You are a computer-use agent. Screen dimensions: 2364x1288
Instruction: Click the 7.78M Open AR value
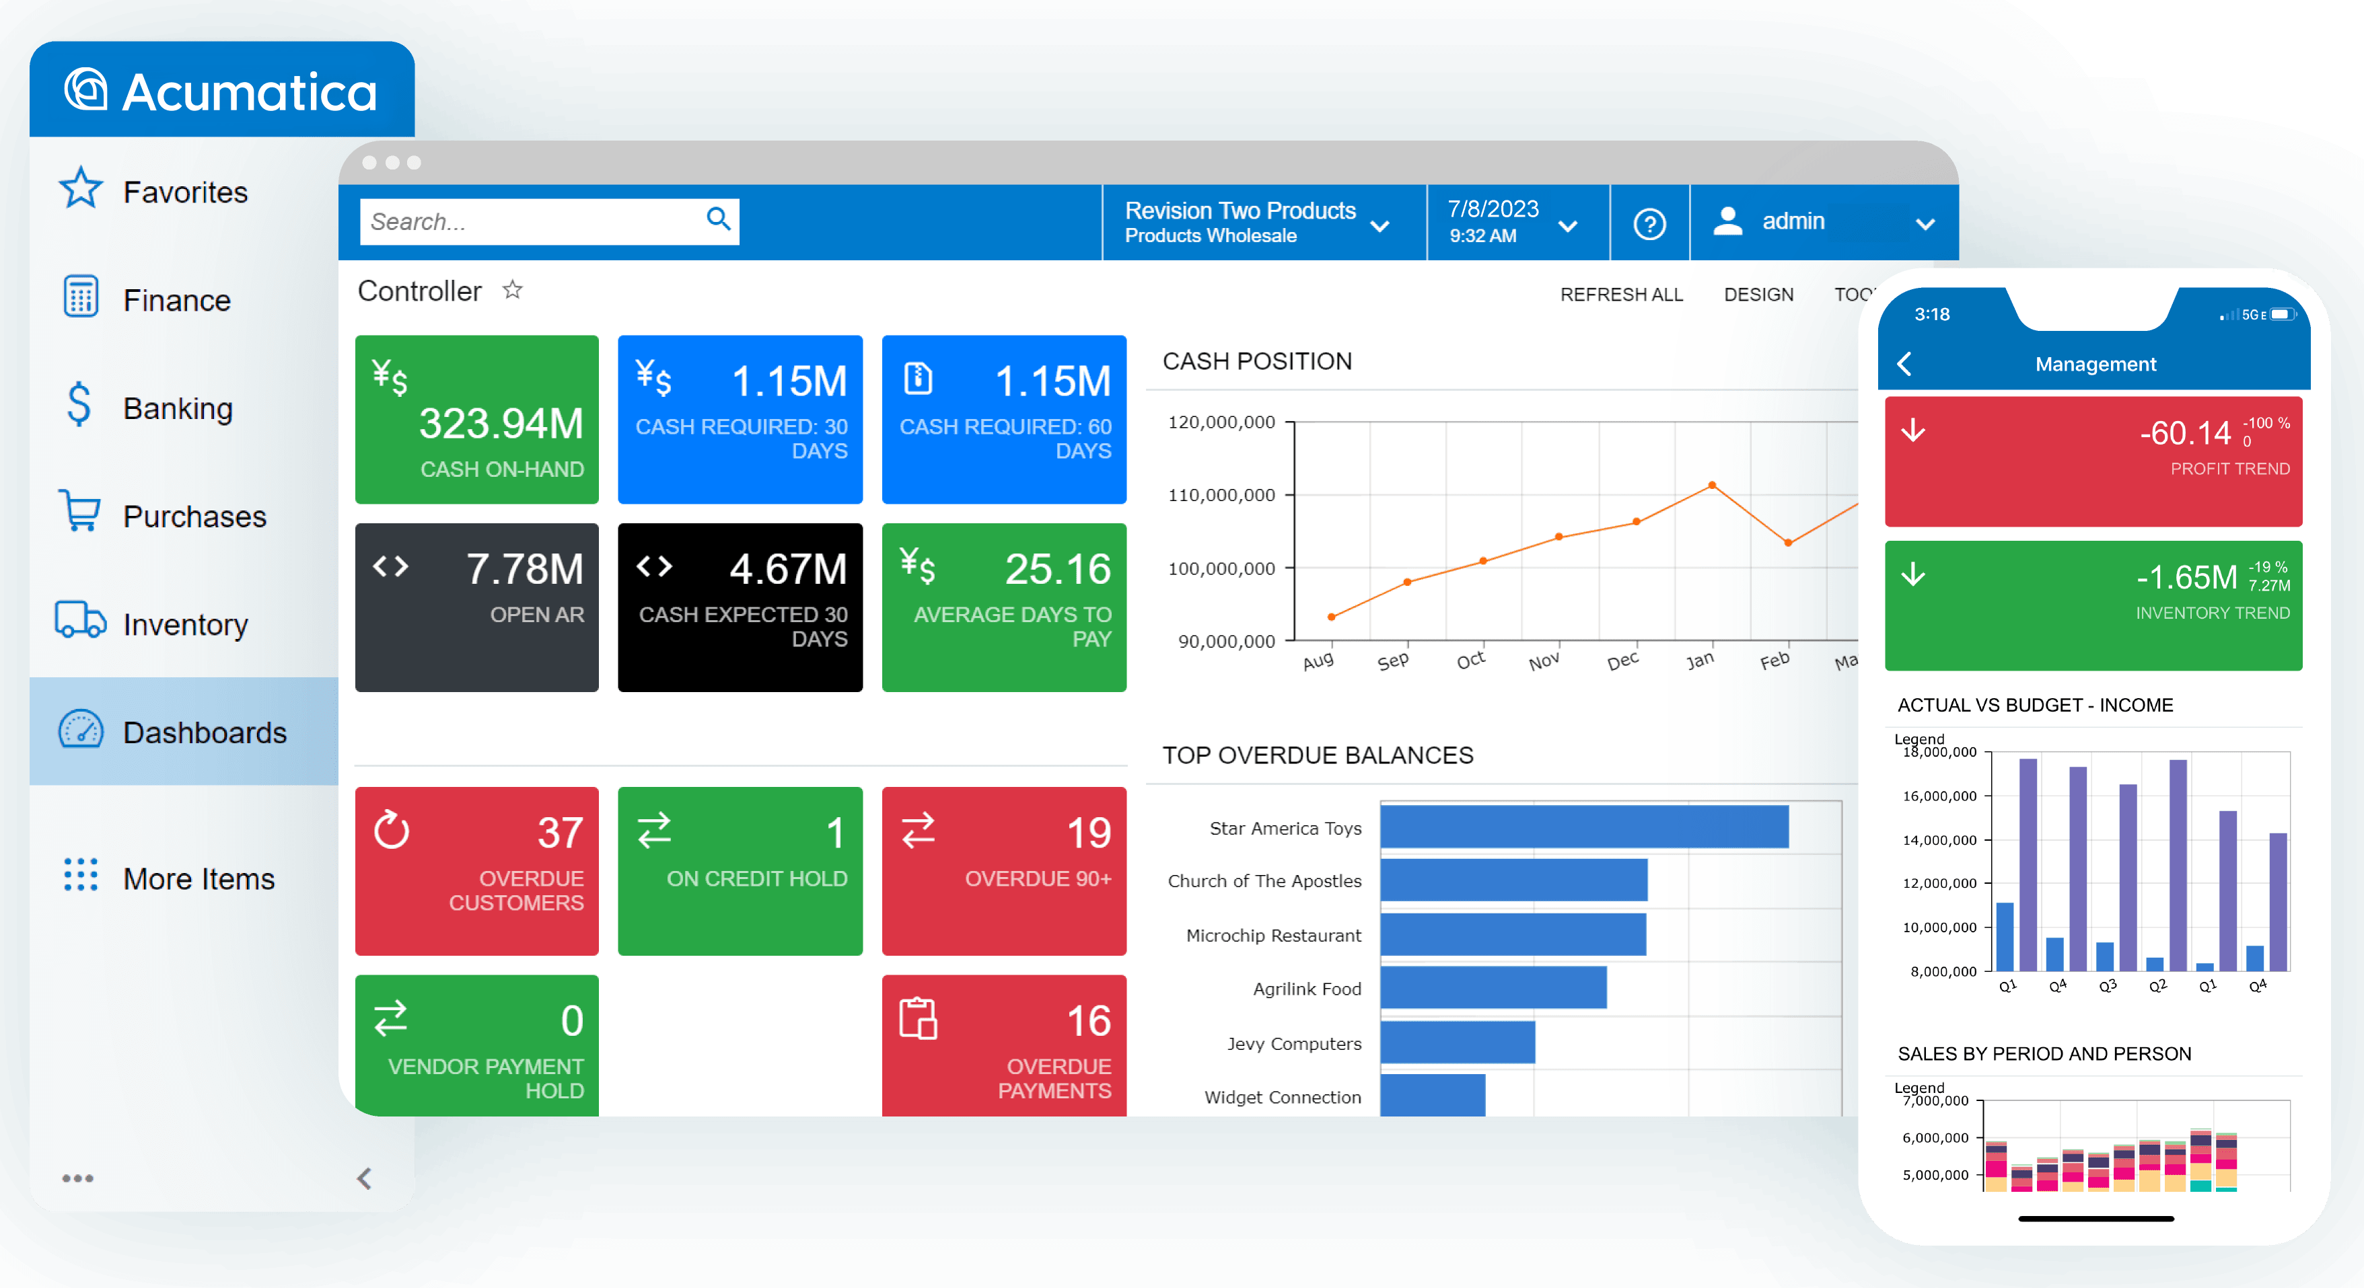click(x=525, y=569)
